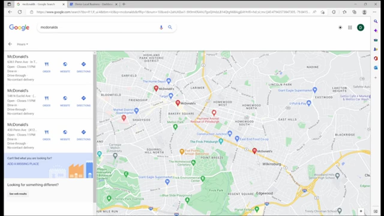The width and height of the screenshot is (384, 216).
Task: Reload the page with the refresh button
Action: [x=20, y=12]
